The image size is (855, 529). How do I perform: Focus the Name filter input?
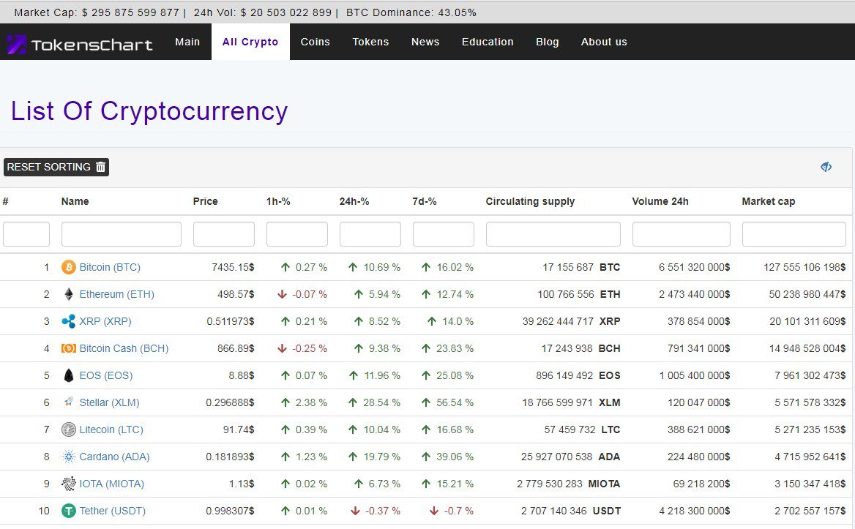121,234
